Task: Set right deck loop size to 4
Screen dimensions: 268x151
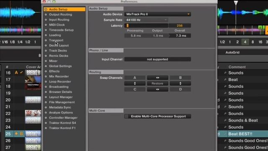Action: (245, 42)
